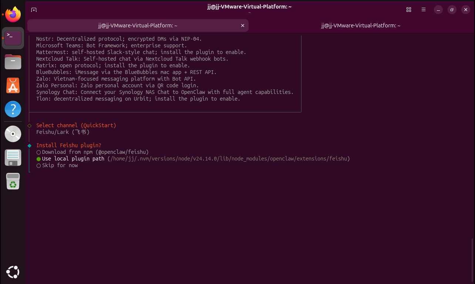Click the tab overview grid icon
The image size is (475, 284).
point(409,10)
